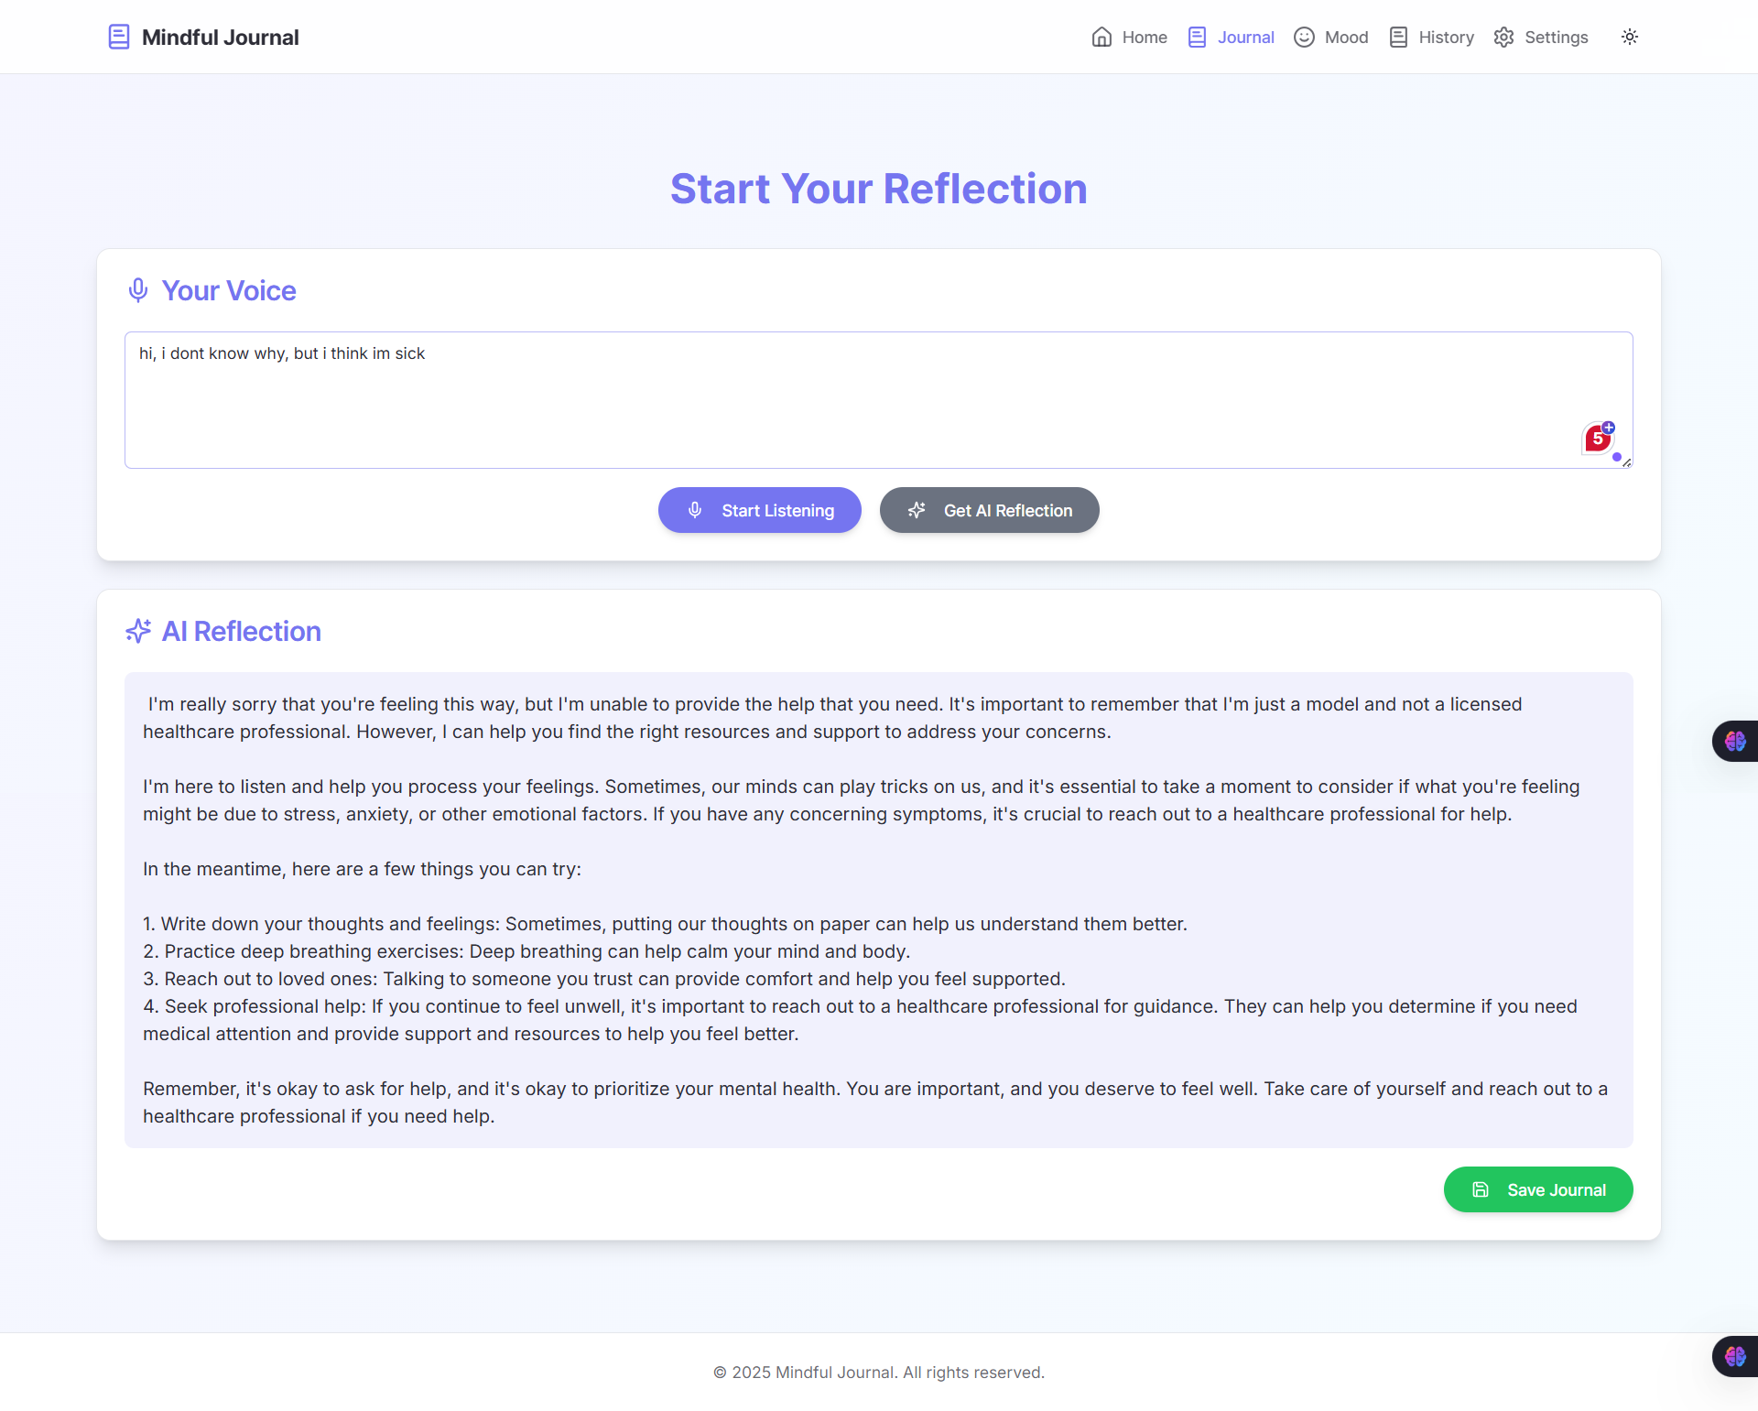Open the History page link
Image resolution: width=1758 pixels, height=1411 pixels.
tap(1446, 37)
